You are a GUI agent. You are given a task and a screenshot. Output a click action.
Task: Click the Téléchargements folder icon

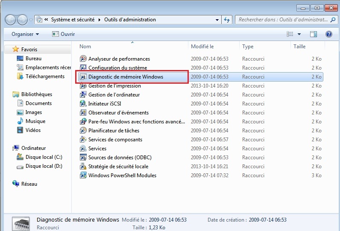coord(20,76)
